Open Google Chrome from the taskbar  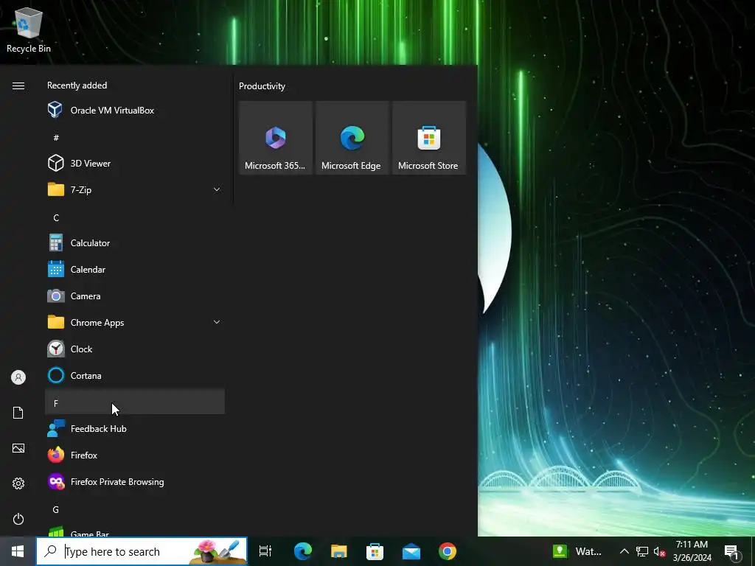coord(448,551)
